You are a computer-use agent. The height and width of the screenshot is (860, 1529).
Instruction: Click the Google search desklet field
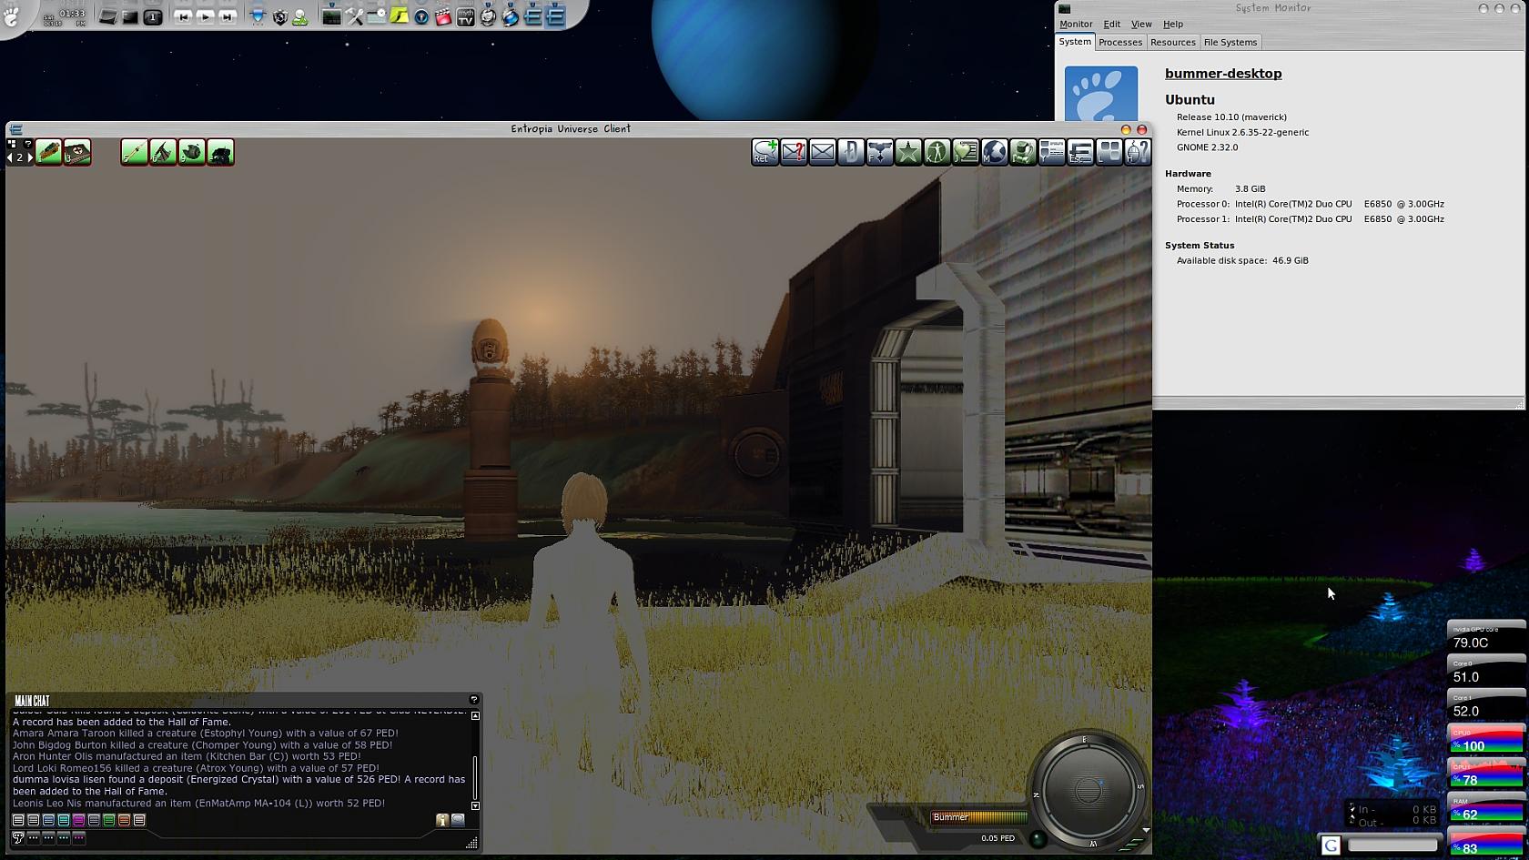(x=1392, y=845)
